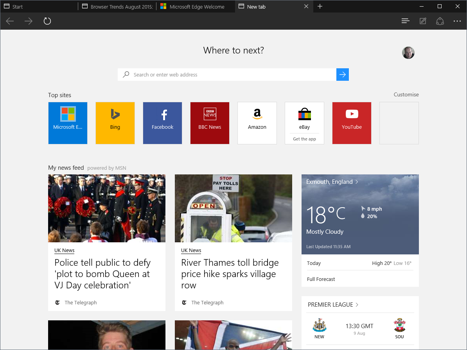
Task: Open the Share pane
Action: tap(440, 21)
